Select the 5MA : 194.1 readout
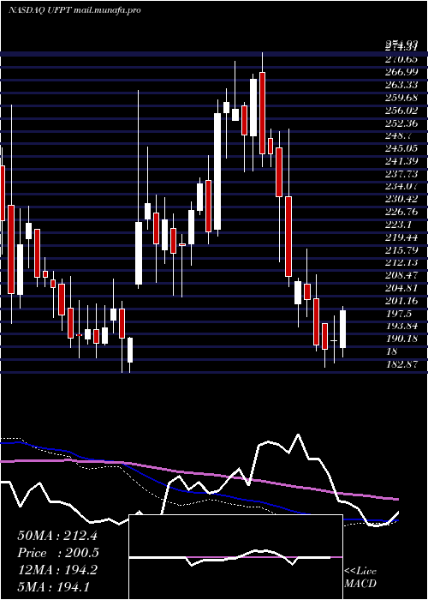 [x=53, y=586]
